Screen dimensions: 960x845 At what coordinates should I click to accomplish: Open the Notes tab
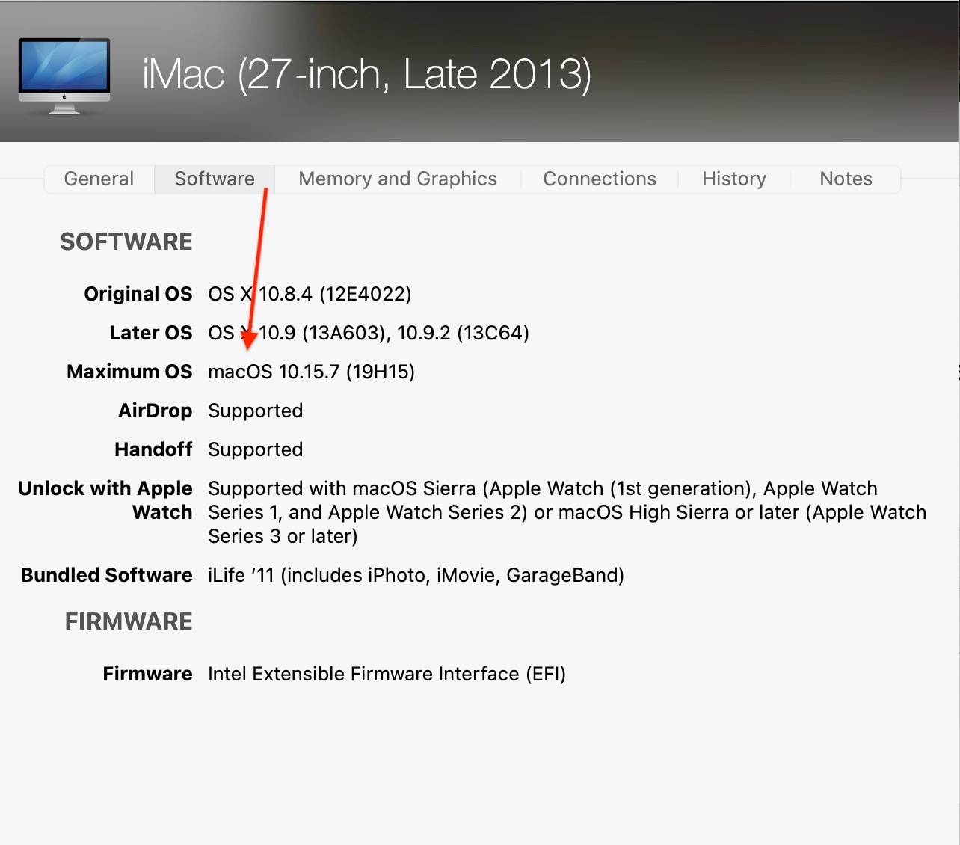click(x=846, y=179)
